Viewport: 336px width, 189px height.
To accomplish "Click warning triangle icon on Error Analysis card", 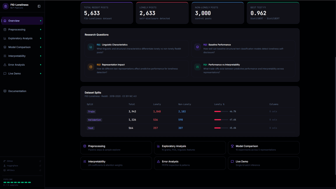I will (x=158, y=162).
